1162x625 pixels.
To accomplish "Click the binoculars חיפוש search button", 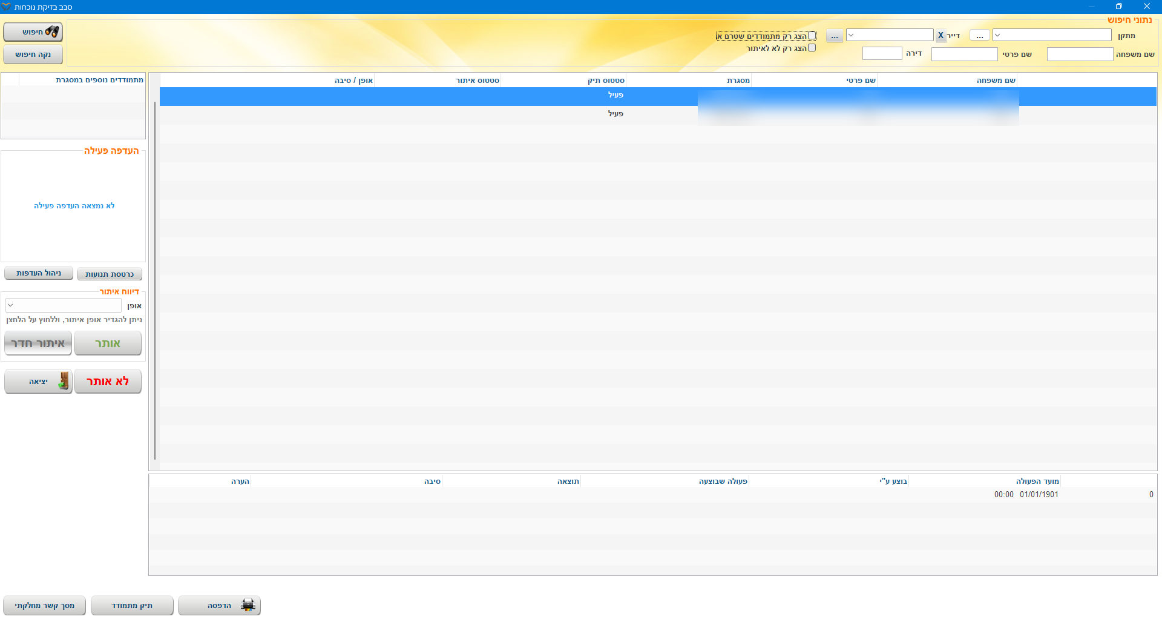I will click(x=33, y=32).
